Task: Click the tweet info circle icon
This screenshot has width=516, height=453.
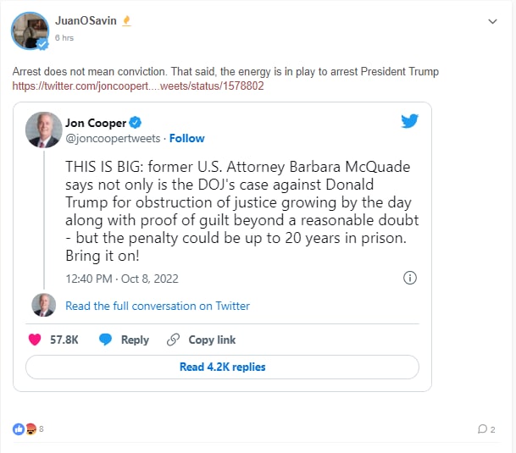Action: point(410,278)
